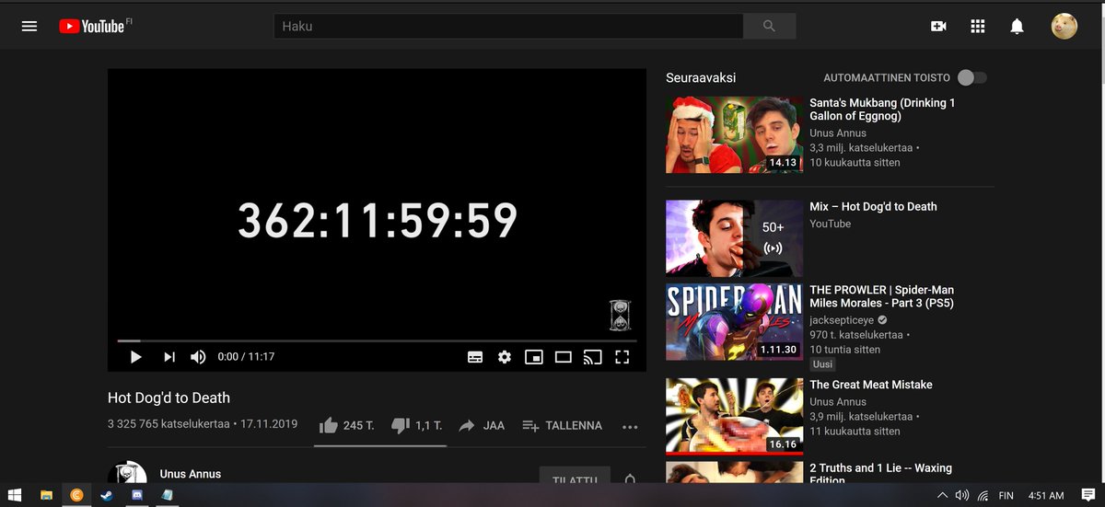The height and width of the screenshot is (507, 1105).
Task: Seek on the video progress bar
Action: (x=377, y=340)
